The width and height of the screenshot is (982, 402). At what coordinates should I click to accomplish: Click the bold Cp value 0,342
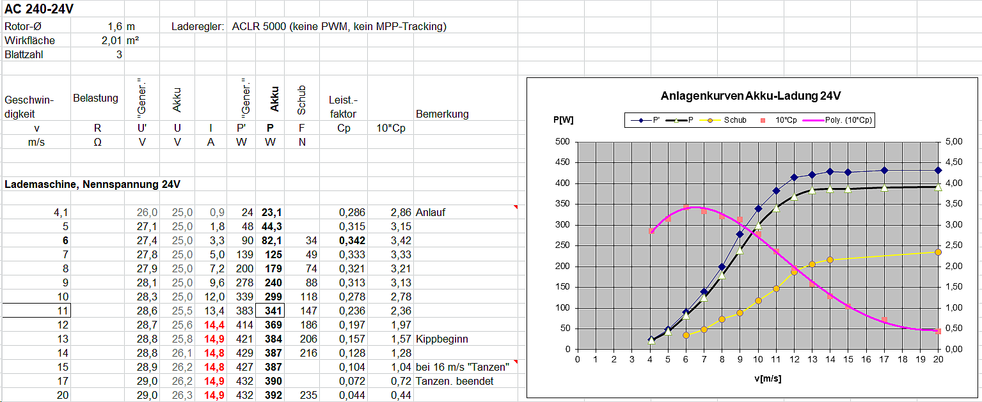coord(343,240)
